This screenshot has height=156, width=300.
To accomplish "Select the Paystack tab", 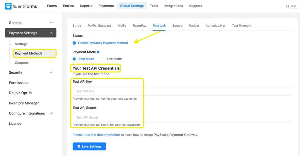I will point(159,25).
